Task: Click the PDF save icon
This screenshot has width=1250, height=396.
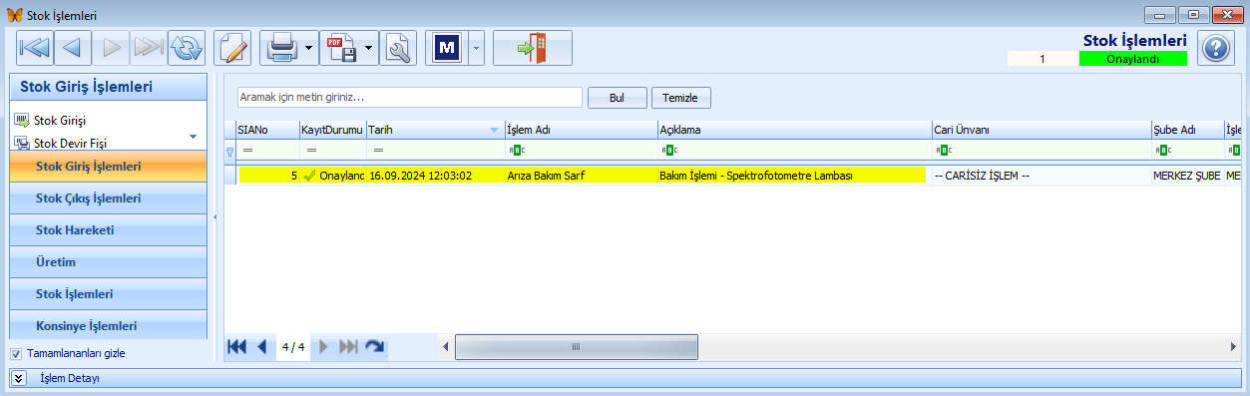Action: click(342, 47)
